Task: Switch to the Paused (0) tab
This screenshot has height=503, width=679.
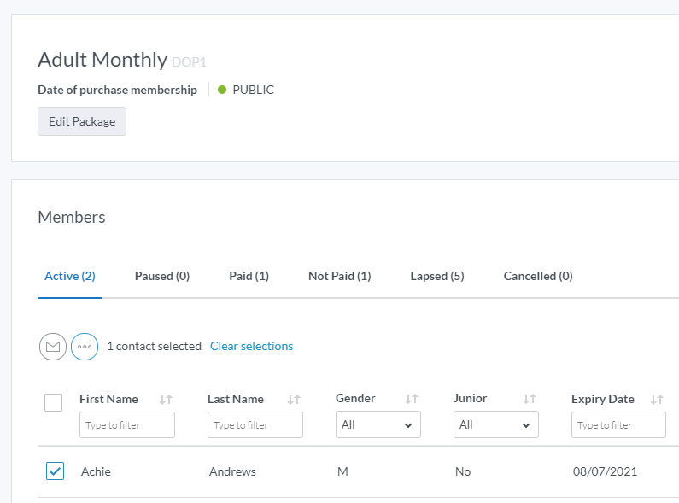Action: pyautogui.click(x=162, y=276)
